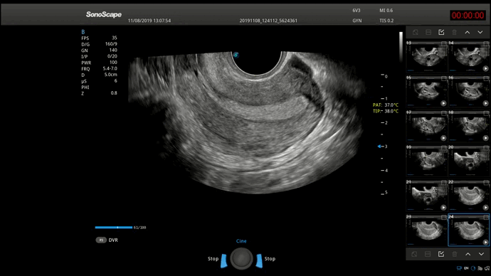
Task: Open thumbnail image 20
Action: click(x=469, y=161)
